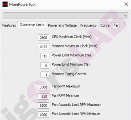
Task: Focus Fan Acoustic Limit RPM Maximum field
Action: click(x=43, y=106)
